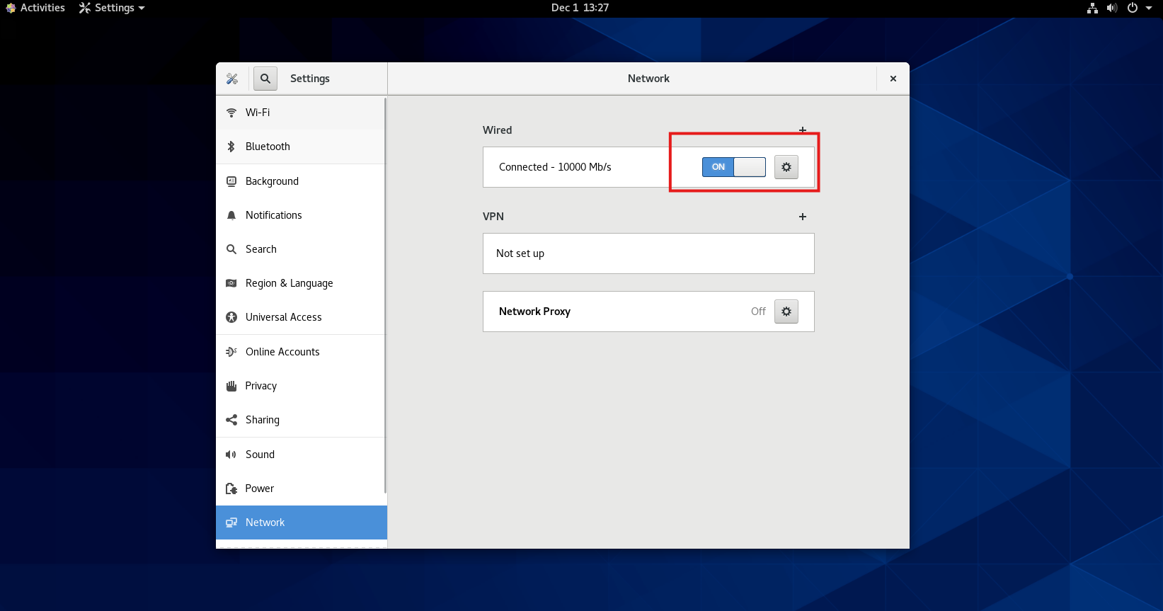Click the wired network status icon in top bar
The image size is (1163, 611).
(1092, 8)
